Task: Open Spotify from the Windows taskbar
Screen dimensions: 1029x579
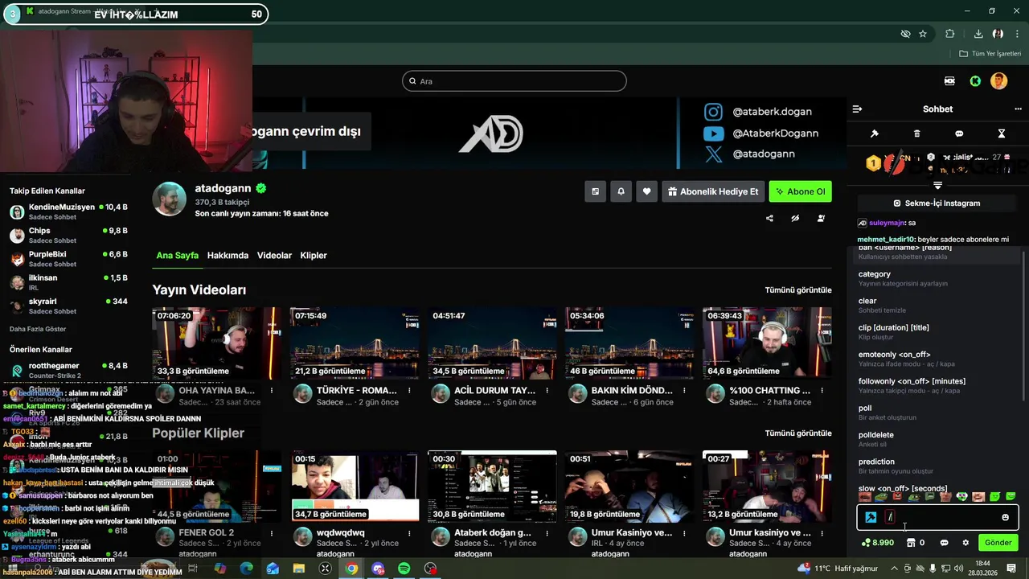Action: 404,569
